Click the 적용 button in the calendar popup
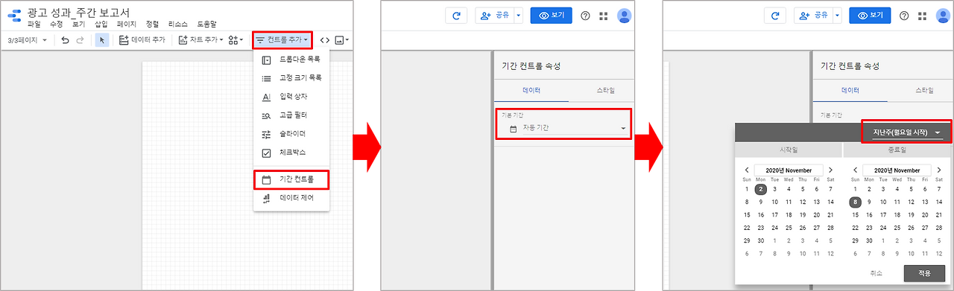The image size is (954, 291). click(923, 273)
